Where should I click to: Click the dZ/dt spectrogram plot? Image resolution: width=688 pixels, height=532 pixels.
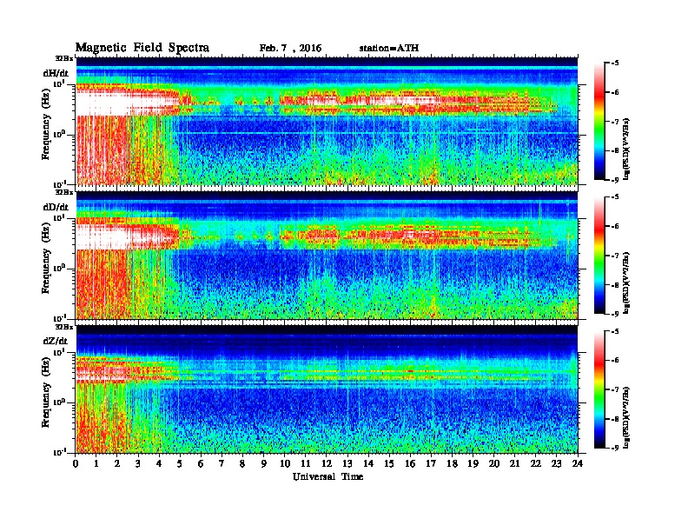tap(327, 389)
